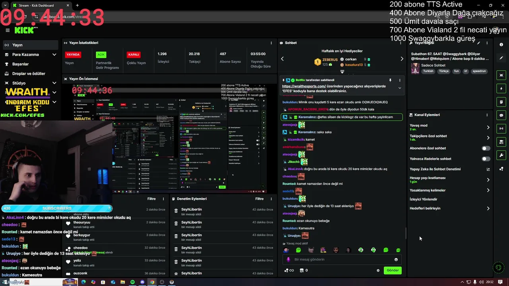Open the emoji picker in chat
This screenshot has height=286, width=509.
click(x=396, y=259)
